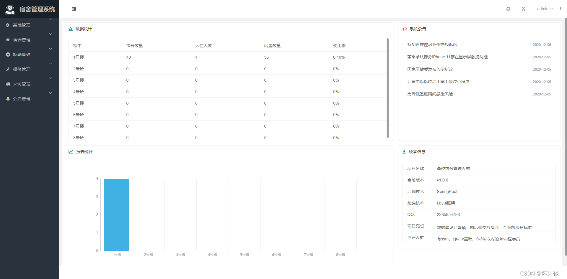Click the 4号楼 chart axis label

click(213, 255)
